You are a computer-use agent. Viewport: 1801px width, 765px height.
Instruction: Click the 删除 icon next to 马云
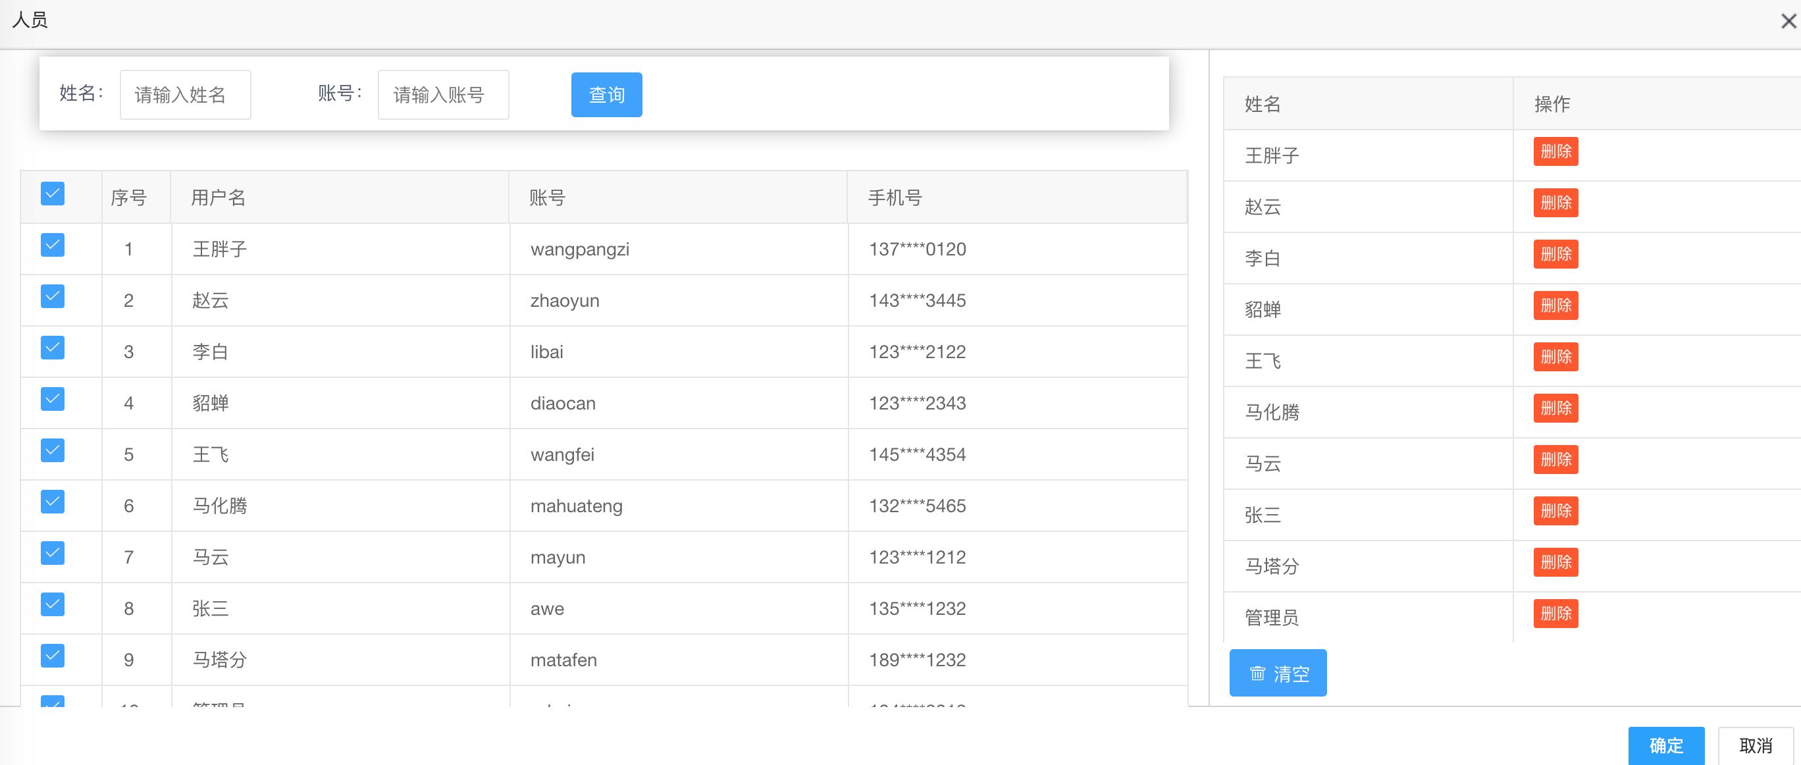[1554, 461]
